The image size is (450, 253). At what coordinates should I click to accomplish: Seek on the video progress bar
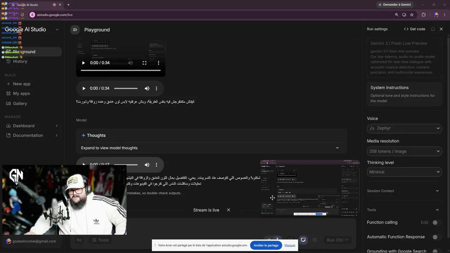pos(121,70)
